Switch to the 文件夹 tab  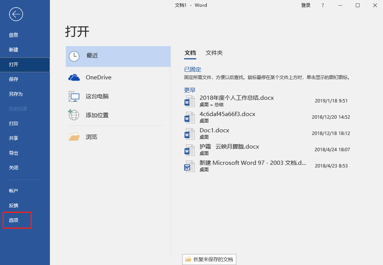[x=214, y=53]
